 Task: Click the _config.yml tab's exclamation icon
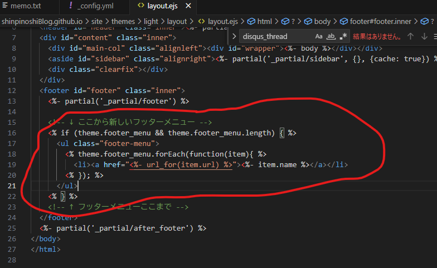[x=71, y=7]
